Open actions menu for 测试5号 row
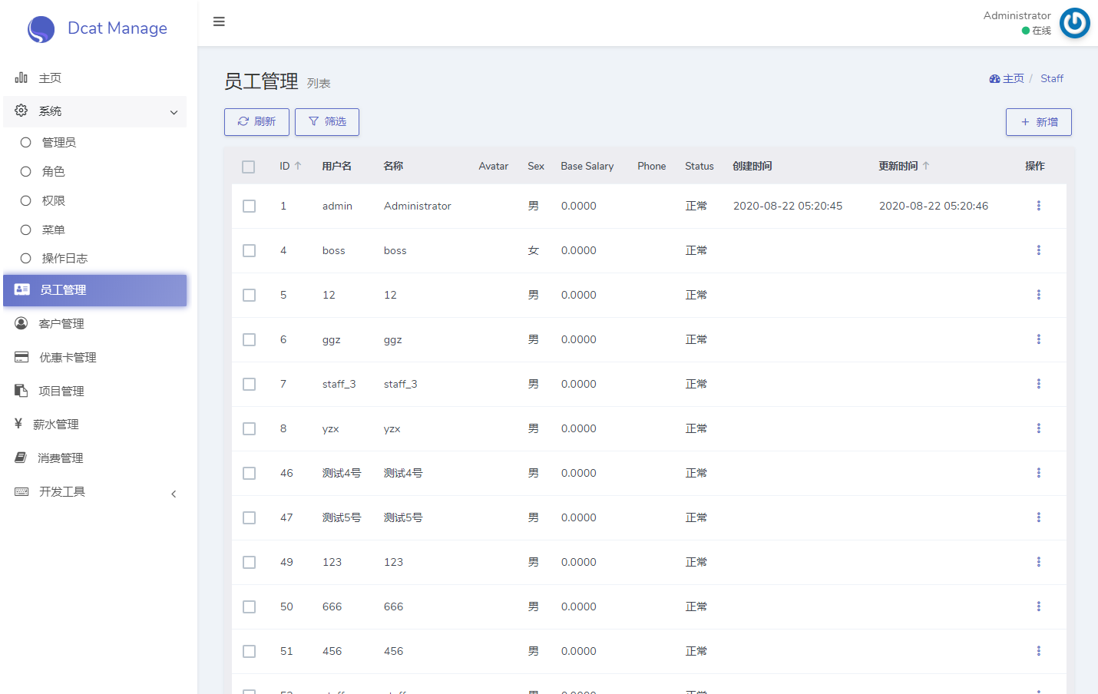1098x694 pixels. (x=1038, y=517)
